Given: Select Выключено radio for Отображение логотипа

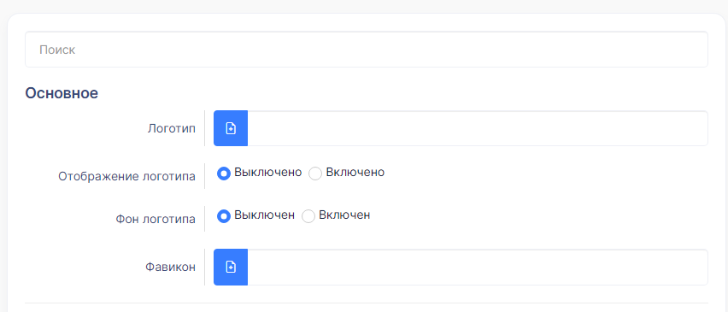Looking at the screenshot, I should [224, 174].
